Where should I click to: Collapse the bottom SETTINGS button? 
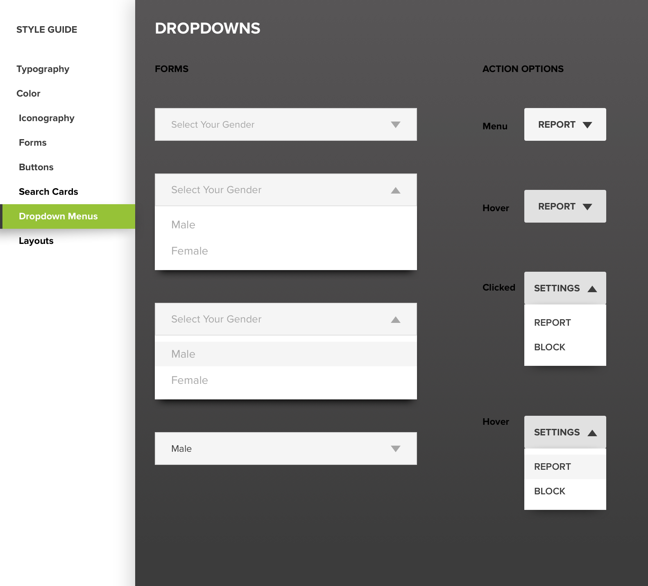tap(565, 432)
